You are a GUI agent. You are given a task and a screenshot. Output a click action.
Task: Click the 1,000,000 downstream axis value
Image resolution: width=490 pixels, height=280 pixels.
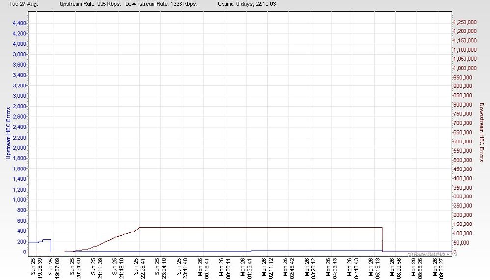[465, 68]
